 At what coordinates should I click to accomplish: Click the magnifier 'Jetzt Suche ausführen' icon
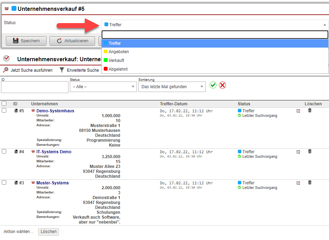point(6,70)
